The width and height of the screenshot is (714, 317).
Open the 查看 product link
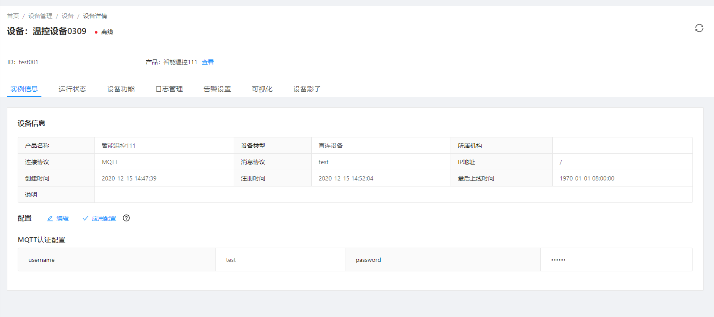pyautogui.click(x=207, y=62)
